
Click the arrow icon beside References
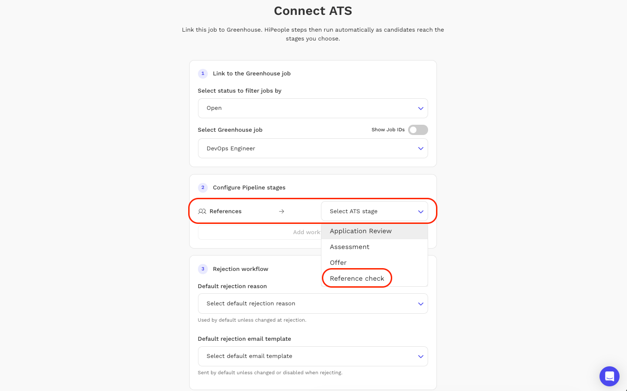click(x=281, y=211)
